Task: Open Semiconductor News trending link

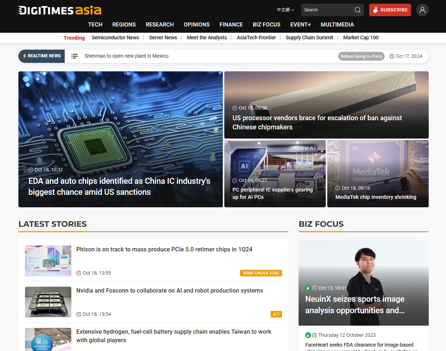Action: pyautogui.click(x=115, y=37)
